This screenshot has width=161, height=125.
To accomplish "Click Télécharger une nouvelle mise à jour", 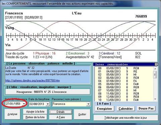I will (x=126, y=118).
